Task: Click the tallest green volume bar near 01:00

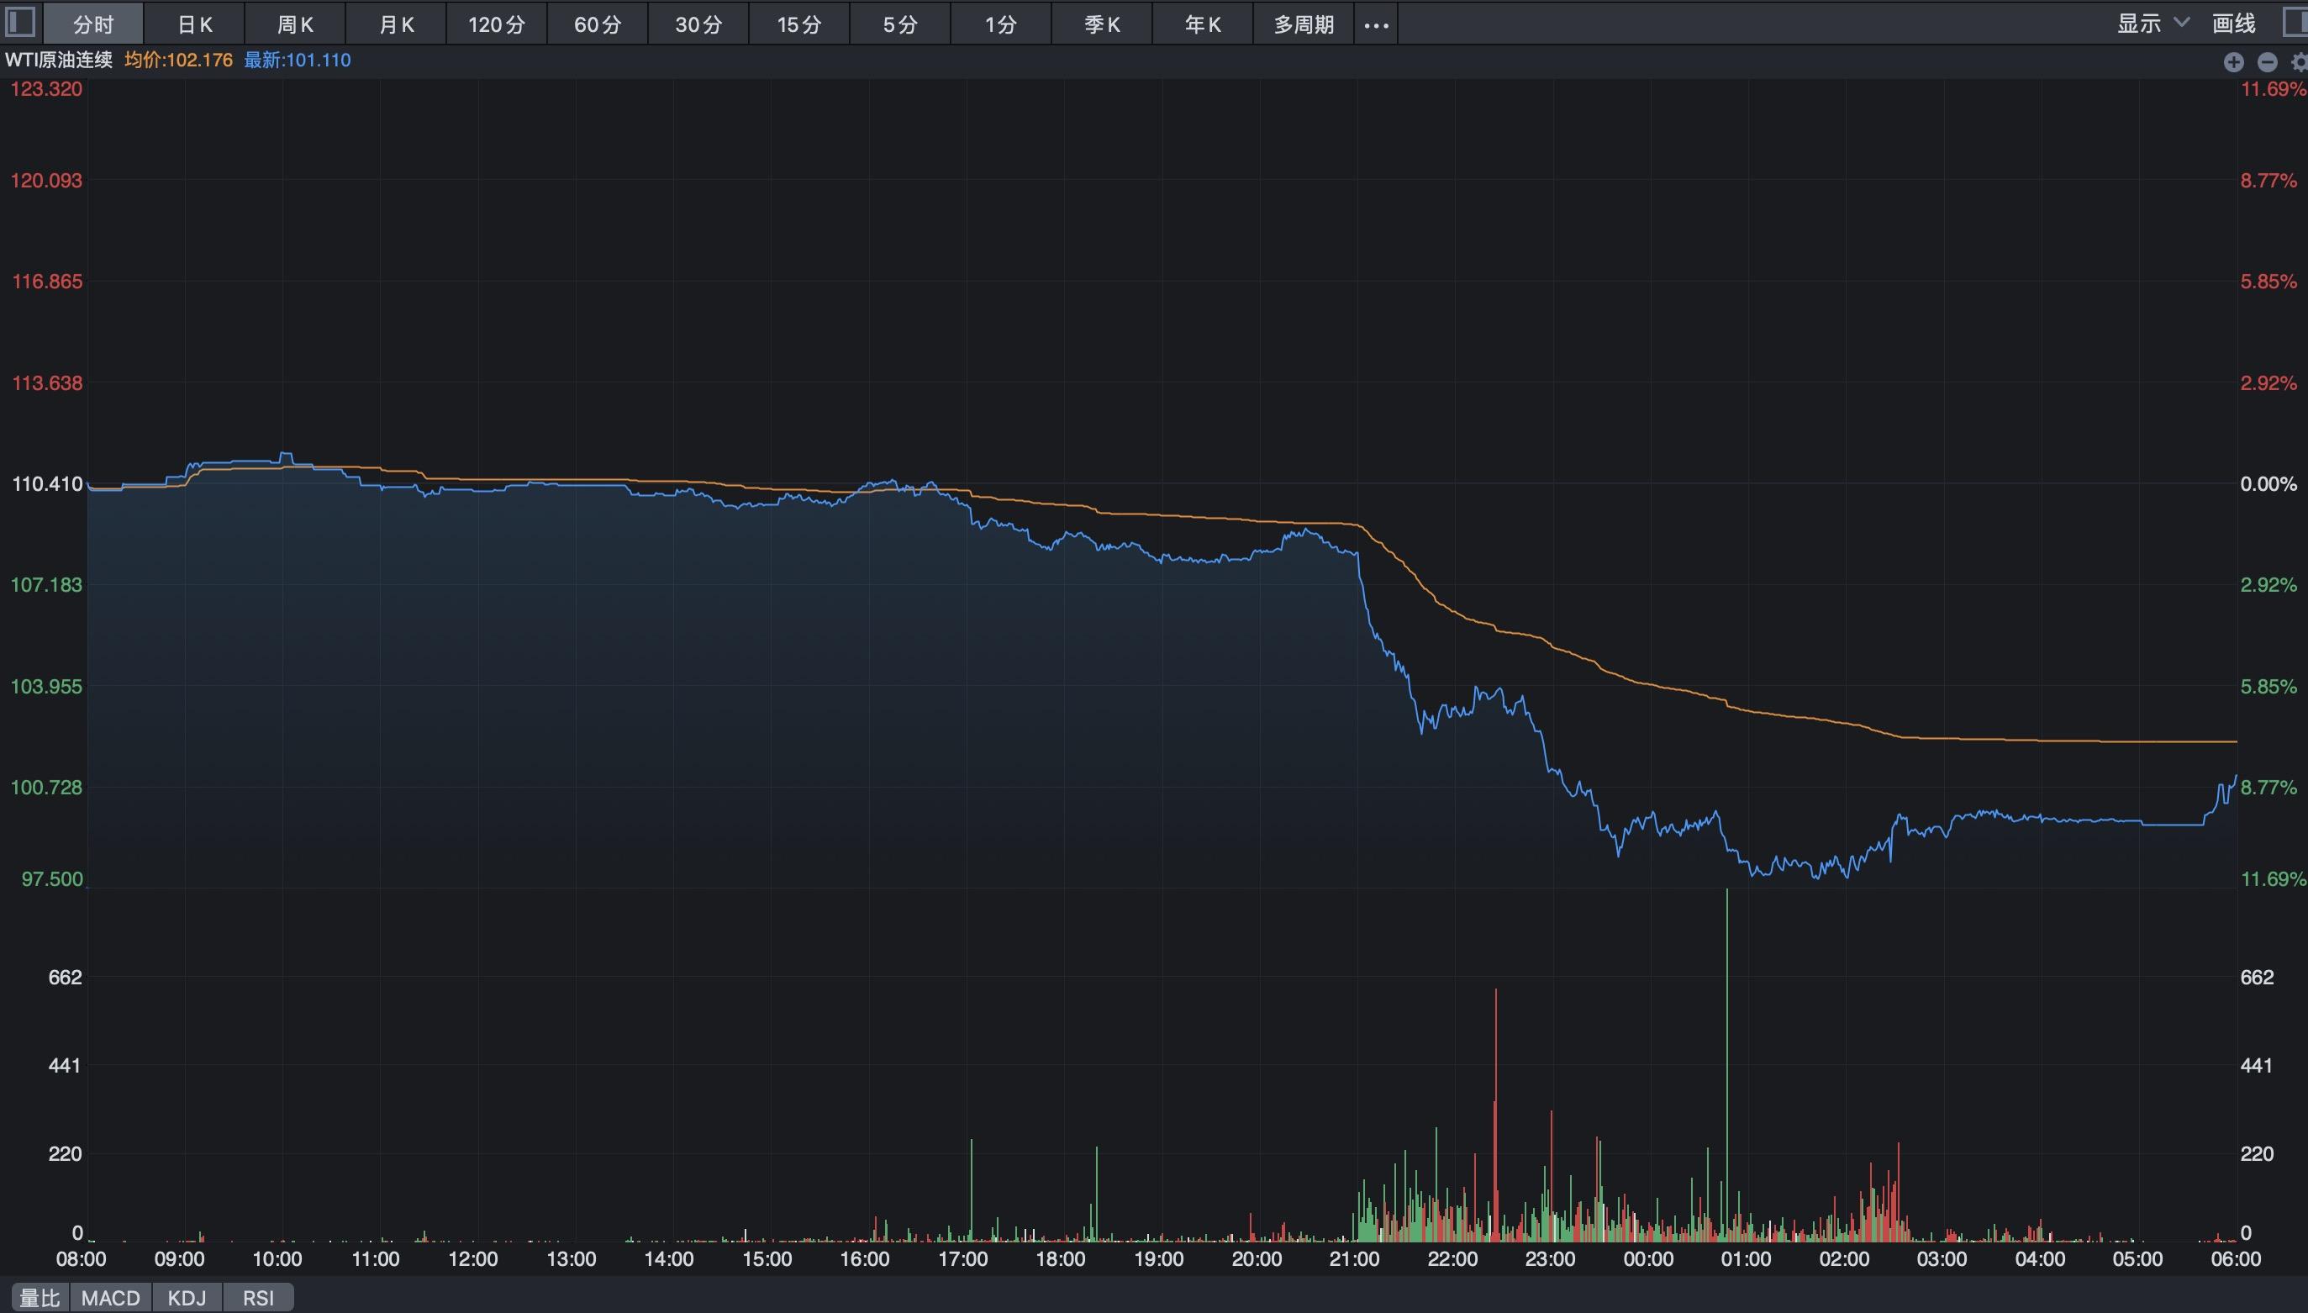Action: tap(1726, 1064)
